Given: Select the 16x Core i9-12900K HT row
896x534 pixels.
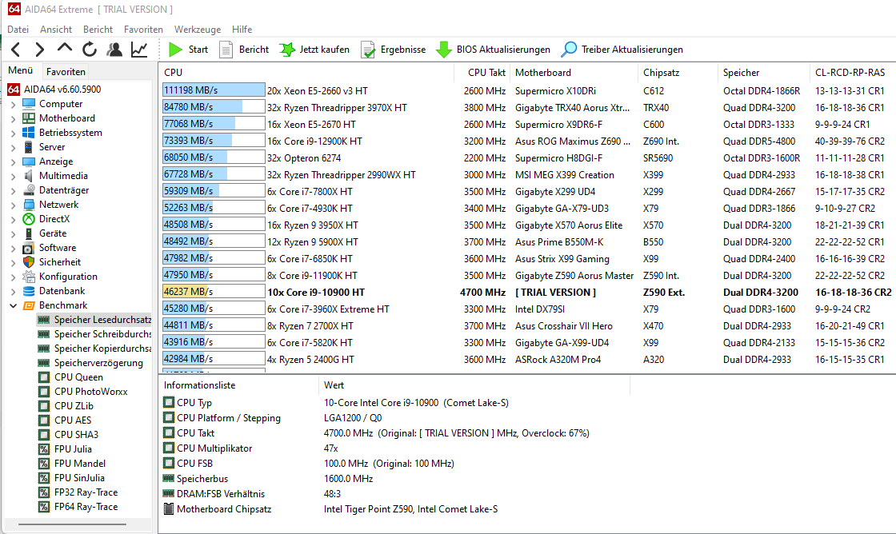Looking at the screenshot, I should 526,141.
